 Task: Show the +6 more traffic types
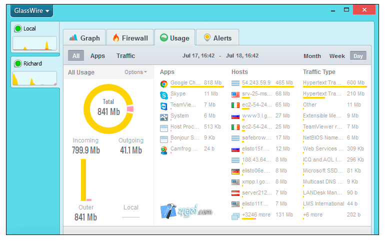pyautogui.click(x=312, y=215)
